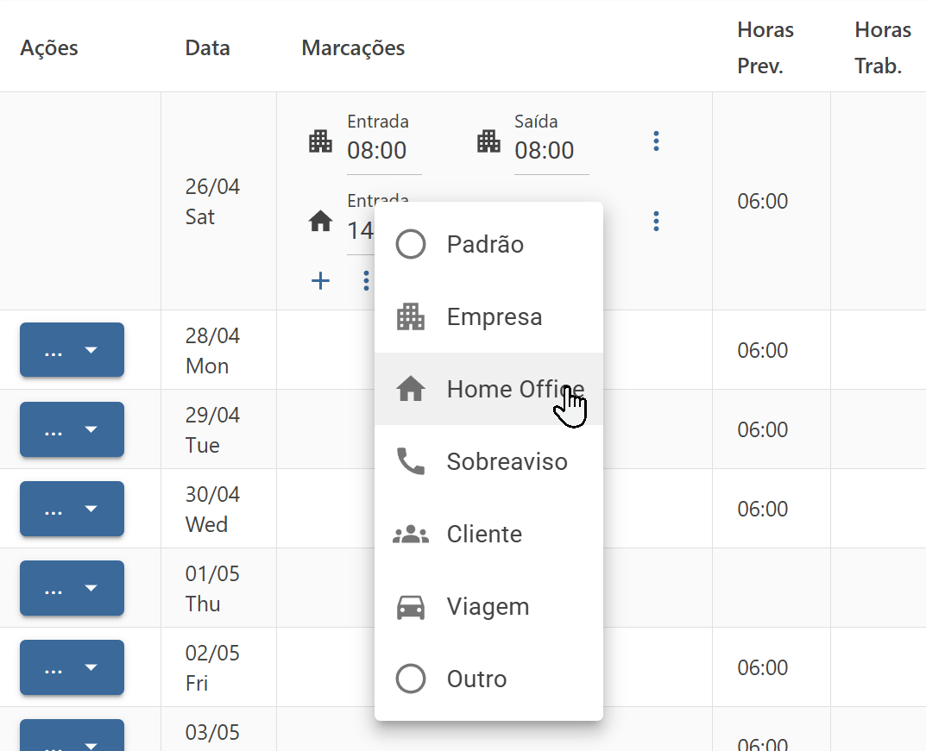The width and height of the screenshot is (926, 751).
Task: Open the three-dot menu on the second marcação row
Action: click(x=656, y=222)
